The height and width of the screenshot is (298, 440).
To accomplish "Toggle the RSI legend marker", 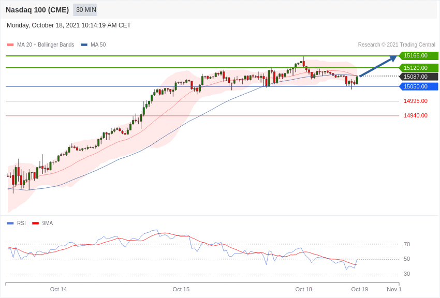I will pos(10,224).
